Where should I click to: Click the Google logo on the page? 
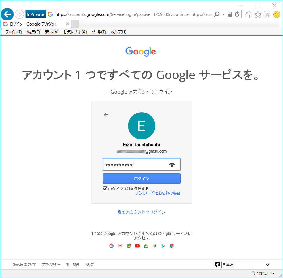point(141,52)
